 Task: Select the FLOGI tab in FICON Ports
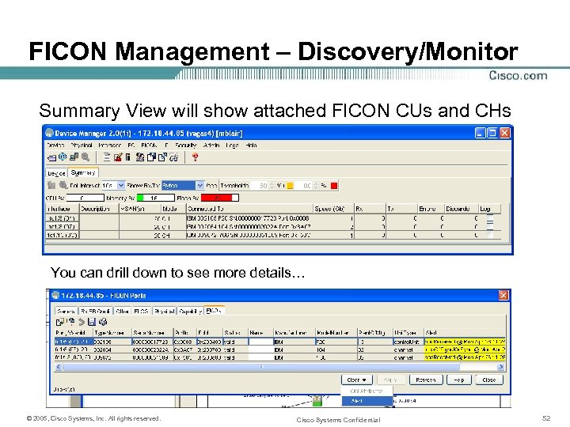coord(141,312)
